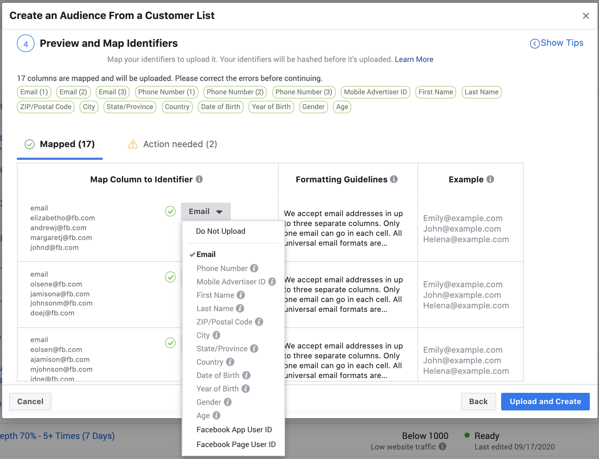This screenshot has height=459, width=599.
Task: Click the Email (1) identifier tag
Action: point(34,92)
